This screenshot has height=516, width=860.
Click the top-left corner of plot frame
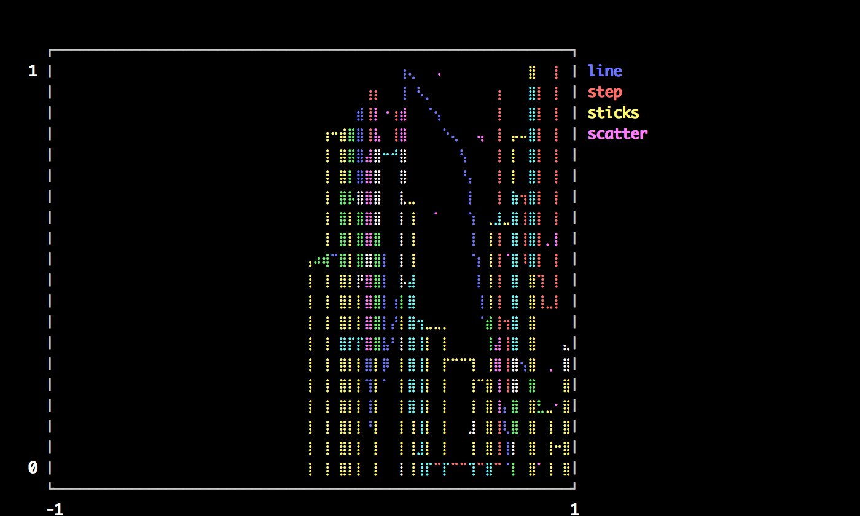point(50,50)
